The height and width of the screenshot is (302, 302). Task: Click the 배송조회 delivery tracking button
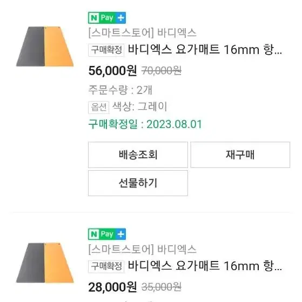[x=138, y=155]
